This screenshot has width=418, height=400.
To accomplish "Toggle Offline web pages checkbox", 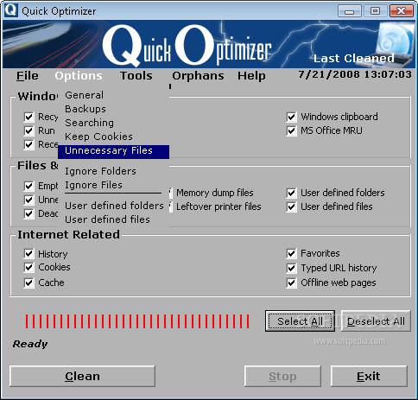I will 291,283.
